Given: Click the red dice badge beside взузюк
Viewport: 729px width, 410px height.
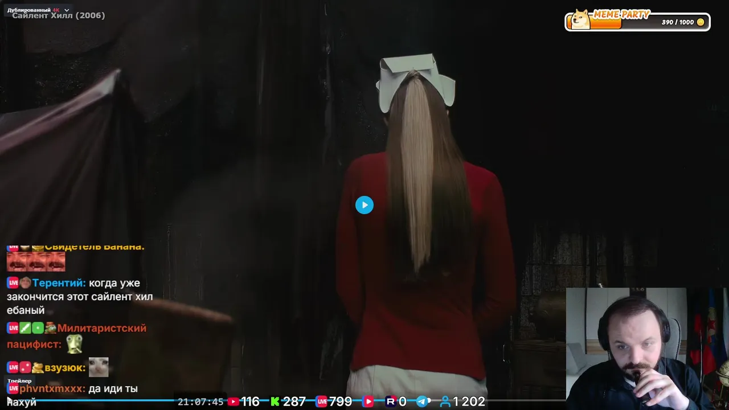Looking at the screenshot, I should [25, 368].
